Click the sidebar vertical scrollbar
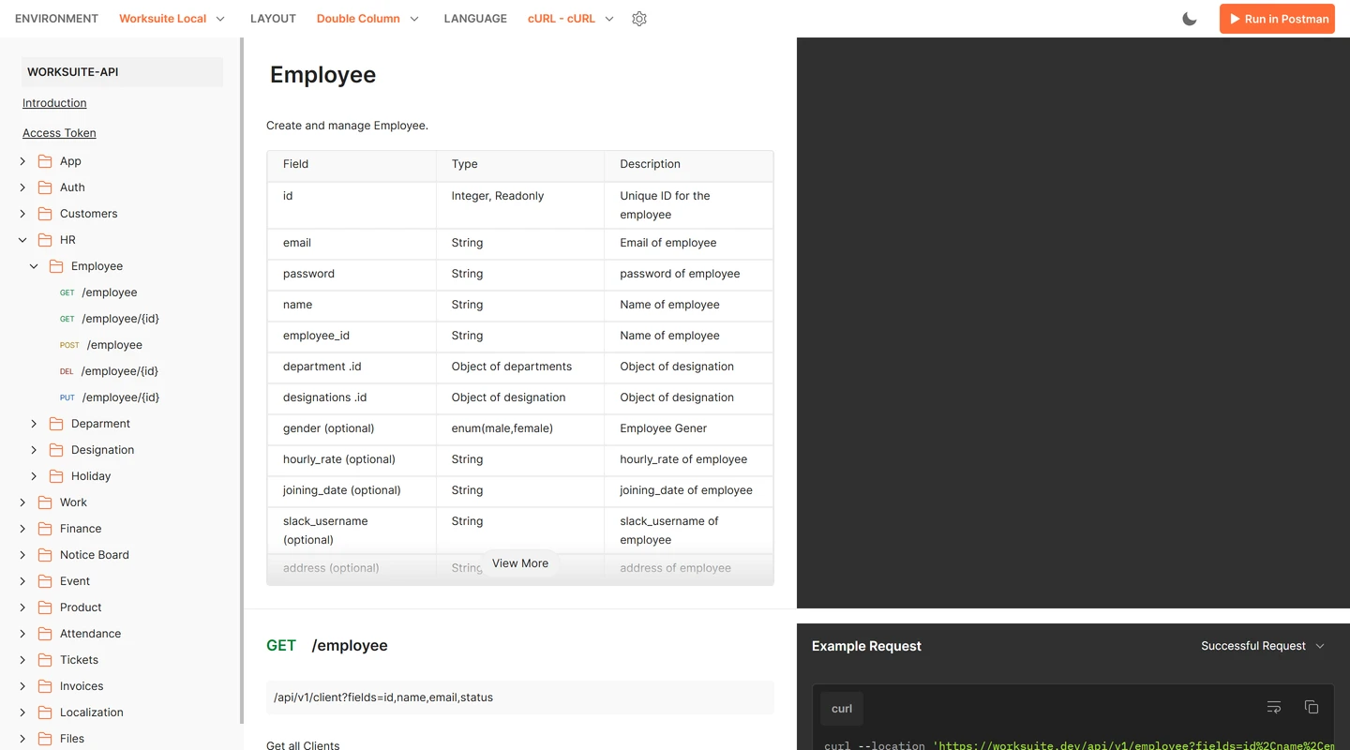Screen dimensions: 1350x750 coord(242,380)
